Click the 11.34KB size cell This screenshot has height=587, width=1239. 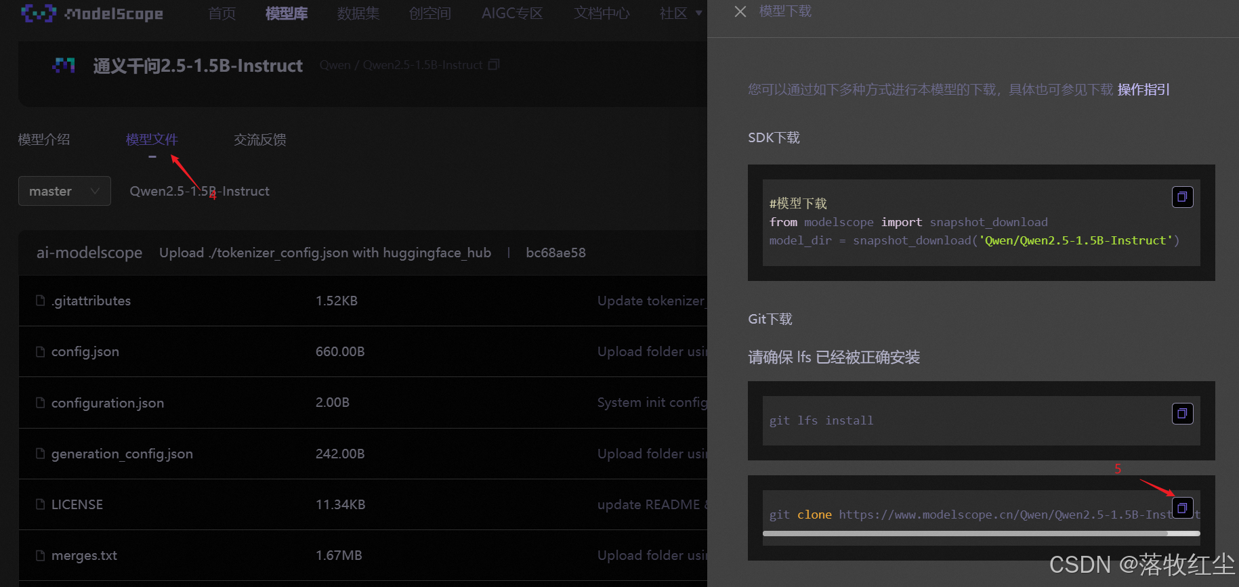click(341, 504)
